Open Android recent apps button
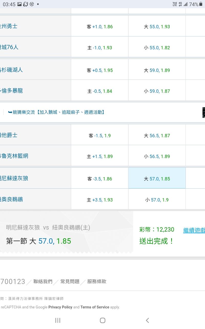205x329 pixels. coord(58,320)
